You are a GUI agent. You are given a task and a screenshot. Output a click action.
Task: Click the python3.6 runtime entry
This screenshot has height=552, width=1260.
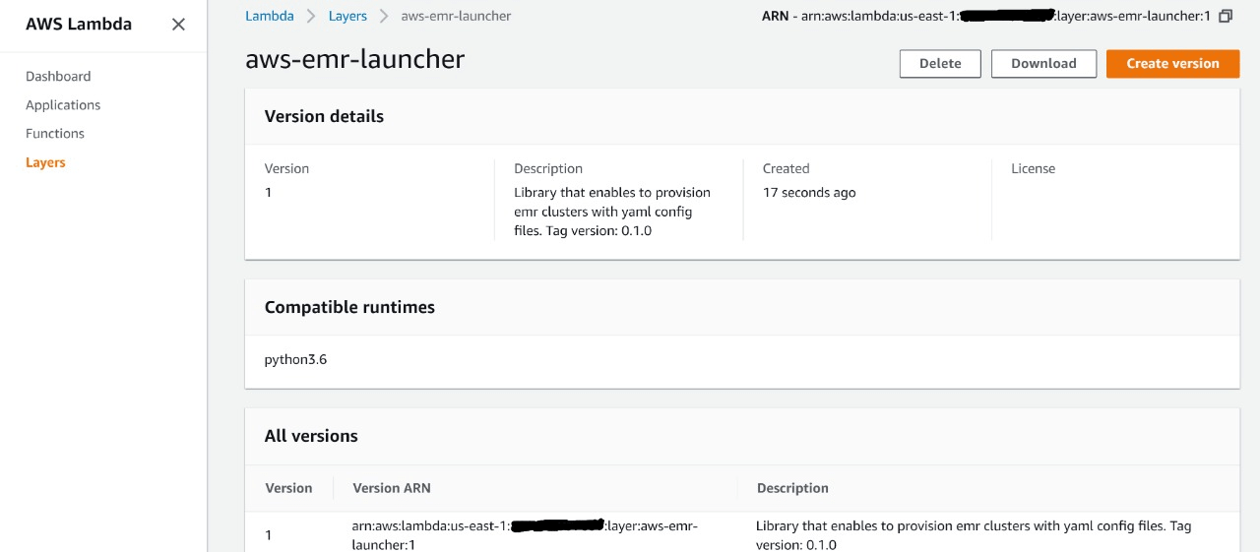[x=295, y=359]
